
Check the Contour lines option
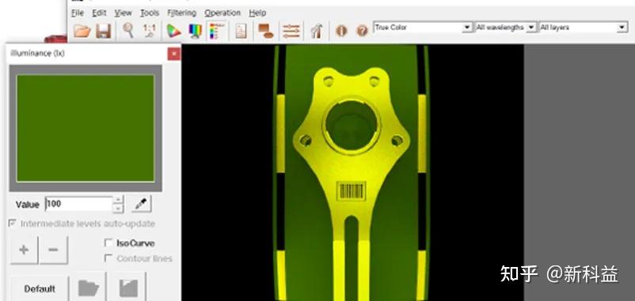tap(108, 258)
